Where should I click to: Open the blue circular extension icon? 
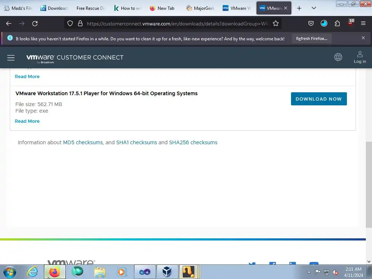[324, 23]
